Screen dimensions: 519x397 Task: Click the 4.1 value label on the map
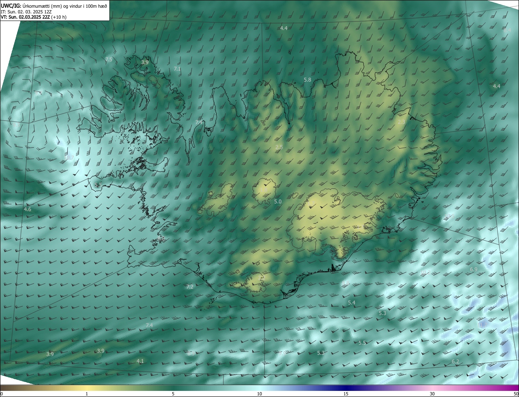point(140,361)
